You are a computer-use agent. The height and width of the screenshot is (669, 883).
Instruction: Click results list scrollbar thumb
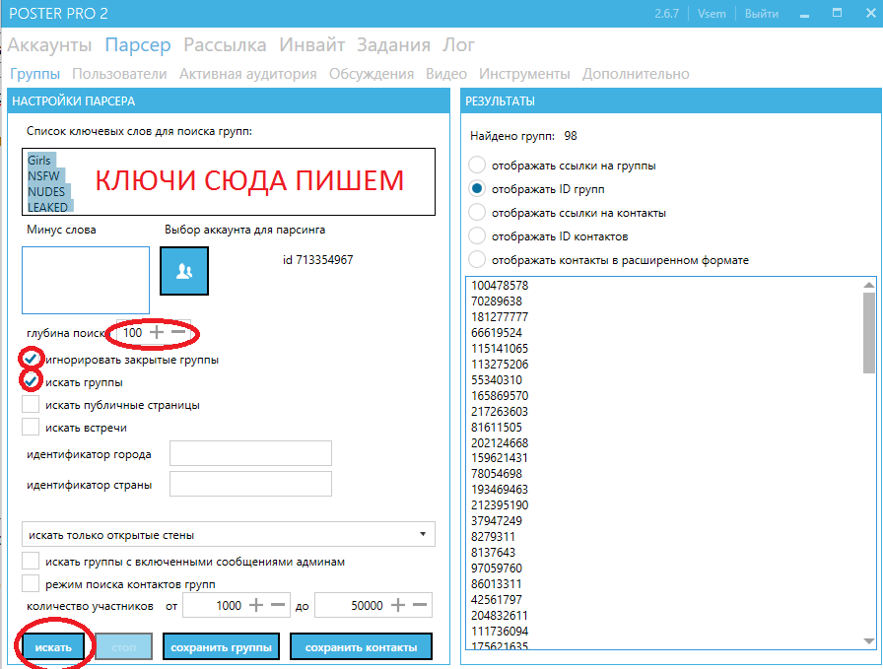(x=869, y=332)
